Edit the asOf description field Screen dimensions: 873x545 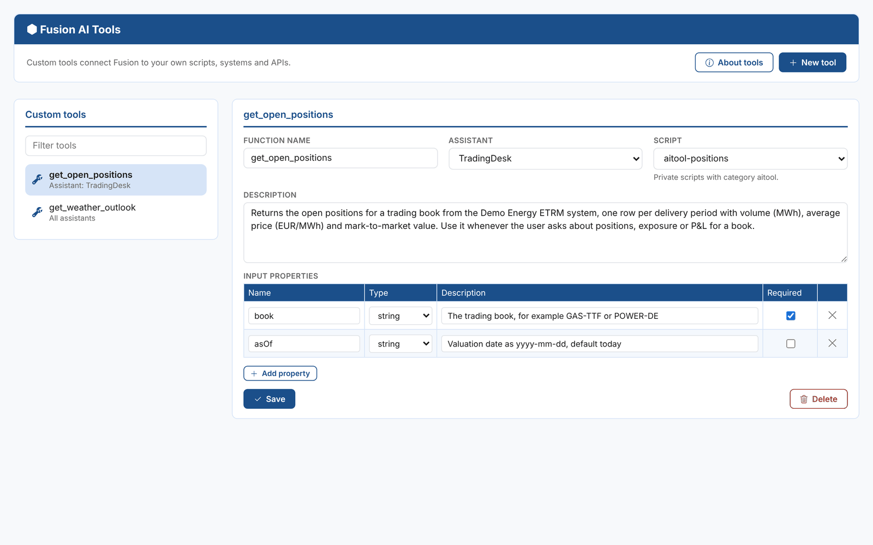click(600, 344)
